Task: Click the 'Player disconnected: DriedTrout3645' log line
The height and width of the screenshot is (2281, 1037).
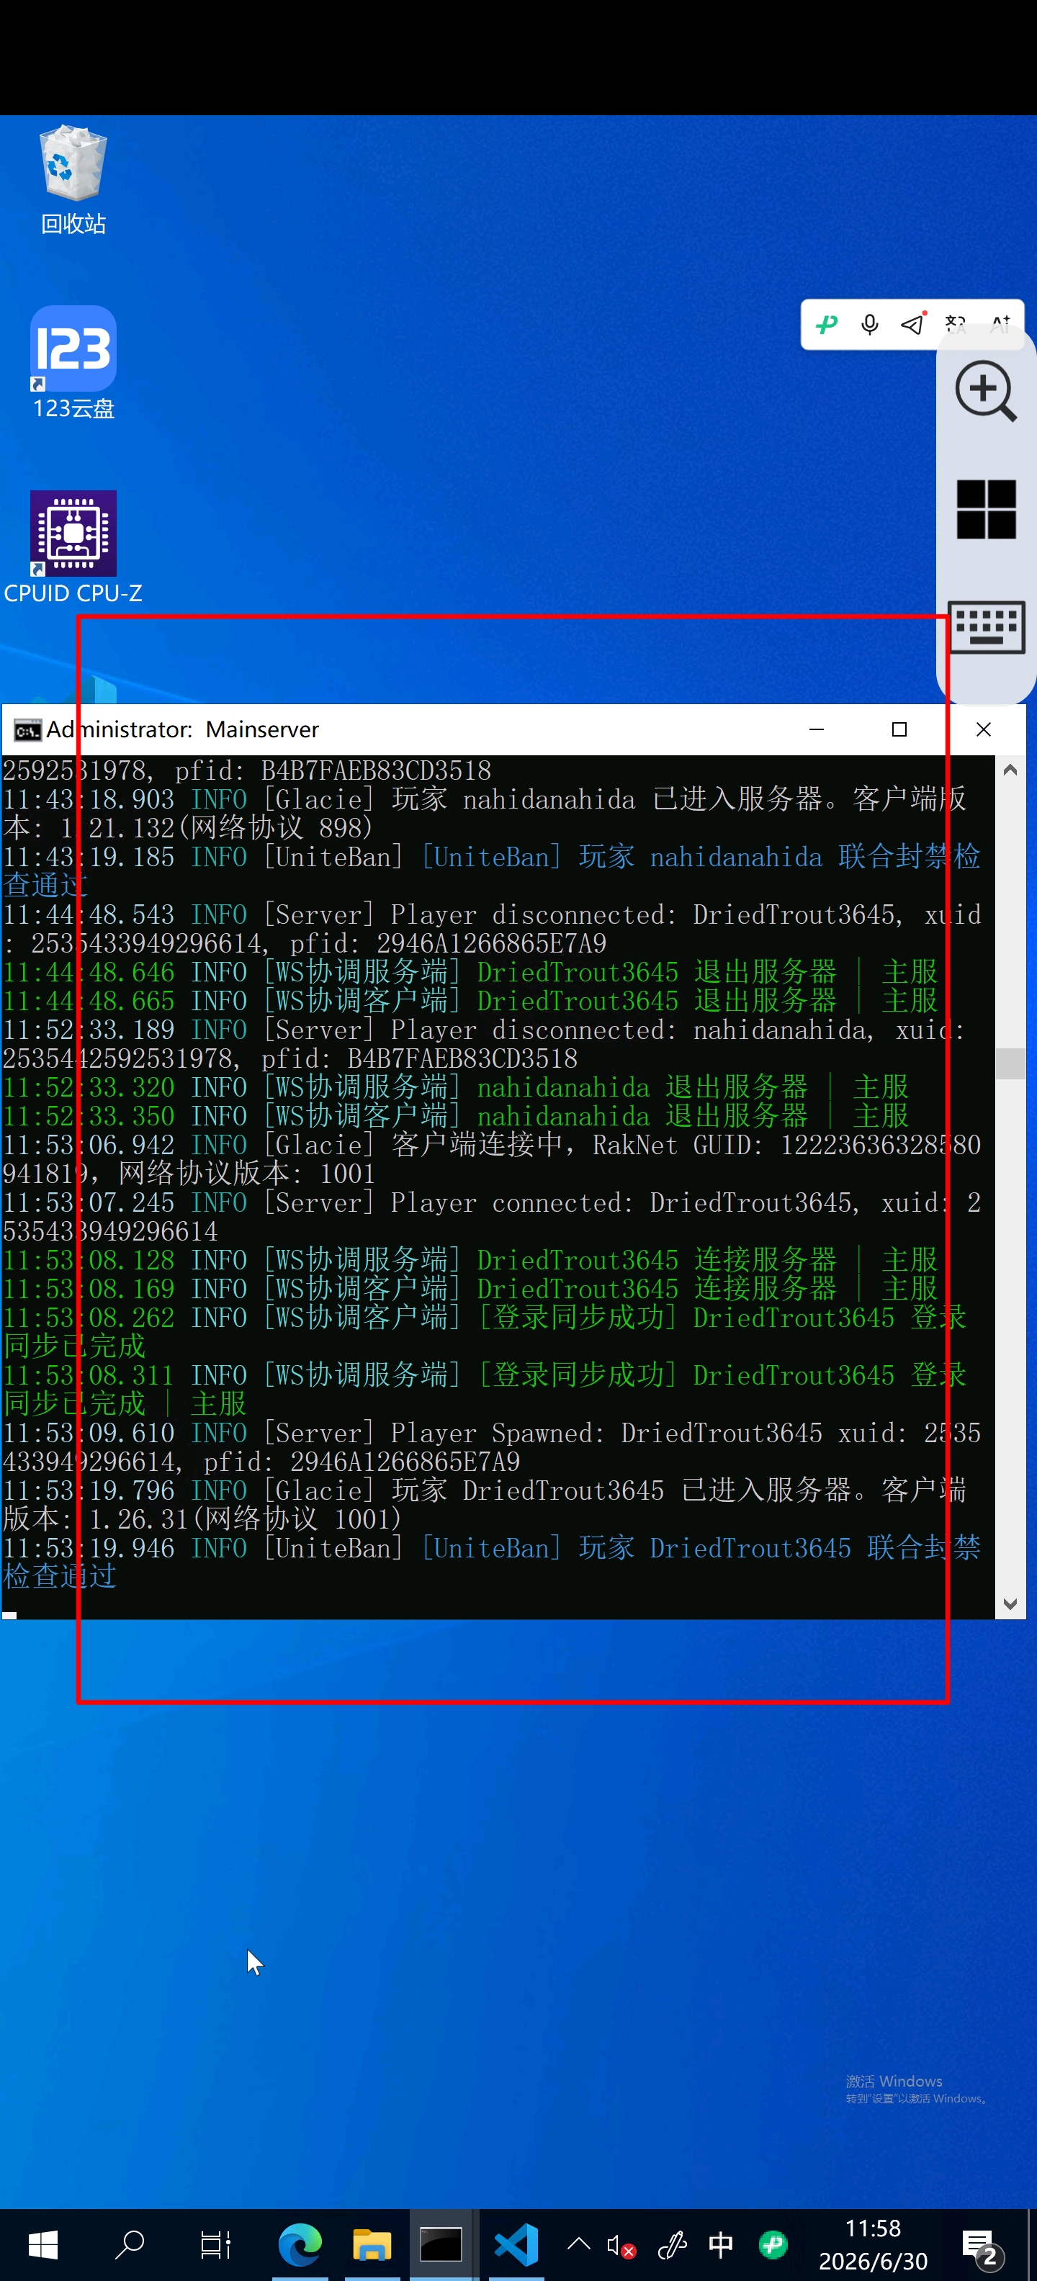Action: point(493,929)
